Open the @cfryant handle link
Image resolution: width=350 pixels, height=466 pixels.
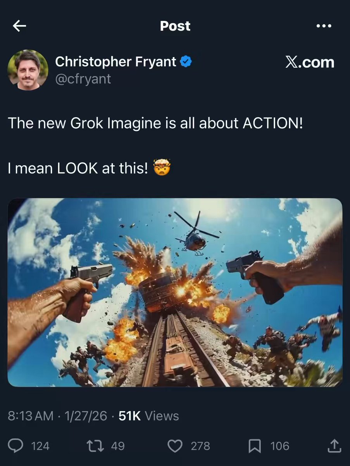[83, 79]
